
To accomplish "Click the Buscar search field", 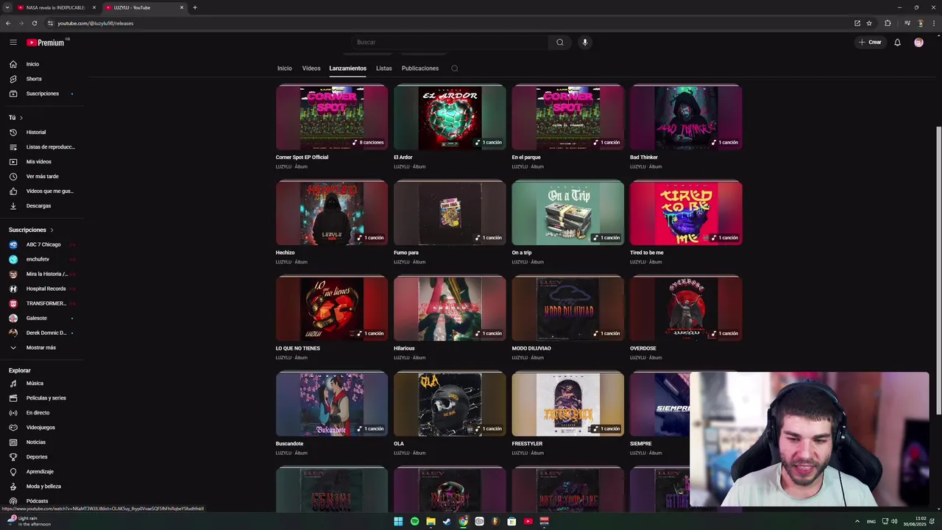I will pyautogui.click(x=449, y=42).
